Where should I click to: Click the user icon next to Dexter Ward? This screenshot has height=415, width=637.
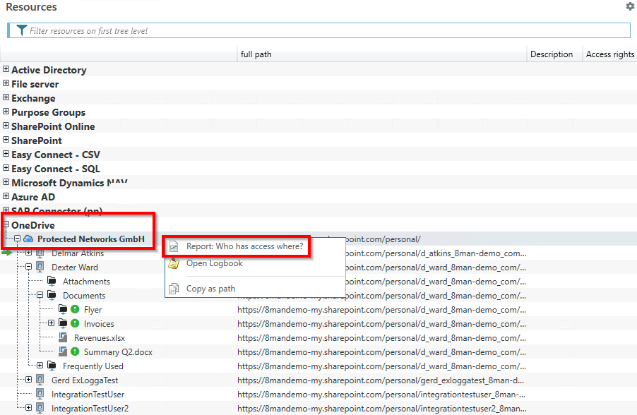click(40, 267)
